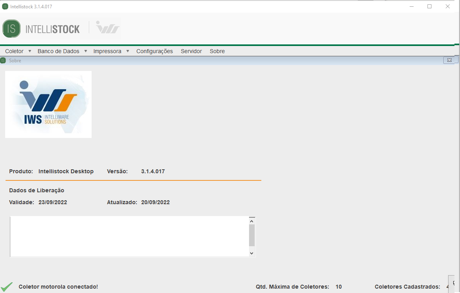
Task: Click the text box scrollbar thumb
Action: click(x=252, y=235)
